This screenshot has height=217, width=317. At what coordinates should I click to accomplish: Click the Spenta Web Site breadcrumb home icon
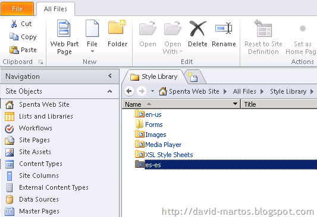[163, 91]
